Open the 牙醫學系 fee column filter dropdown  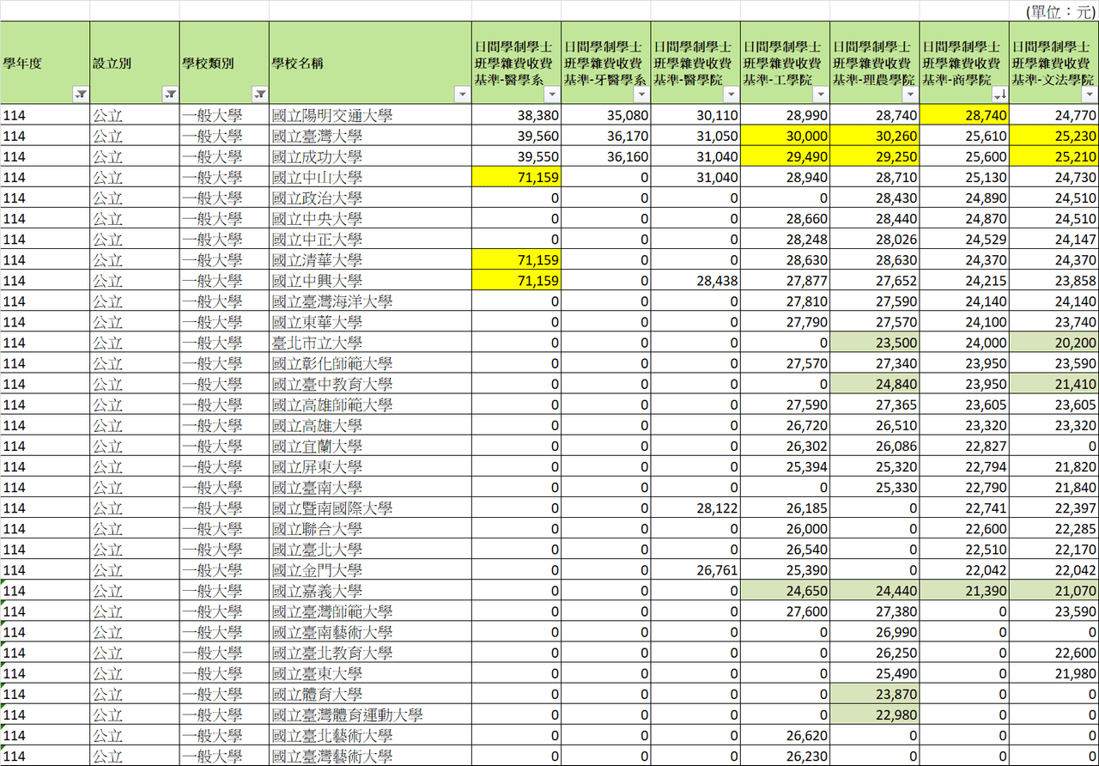[642, 94]
